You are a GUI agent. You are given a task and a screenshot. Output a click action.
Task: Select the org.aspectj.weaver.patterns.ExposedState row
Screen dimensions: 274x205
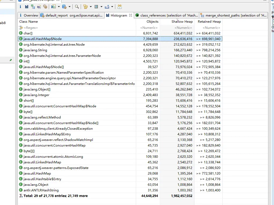(x=120, y=168)
